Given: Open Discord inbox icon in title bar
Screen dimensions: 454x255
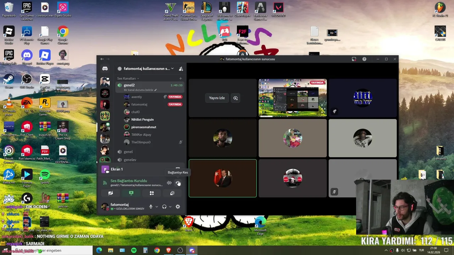Looking at the screenshot, I should [x=354, y=59].
